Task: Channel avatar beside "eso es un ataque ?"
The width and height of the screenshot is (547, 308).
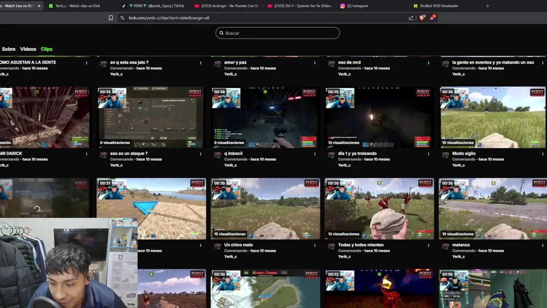Action: tap(103, 155)
